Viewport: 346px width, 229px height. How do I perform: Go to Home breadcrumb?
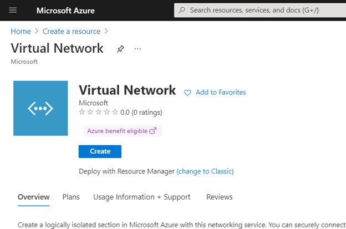coord(21,31)
